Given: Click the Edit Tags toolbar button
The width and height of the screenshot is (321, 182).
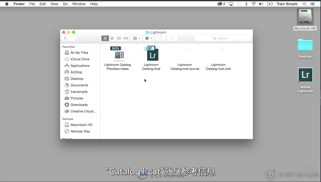Looking at the screenshot, I should coord(173,38).
